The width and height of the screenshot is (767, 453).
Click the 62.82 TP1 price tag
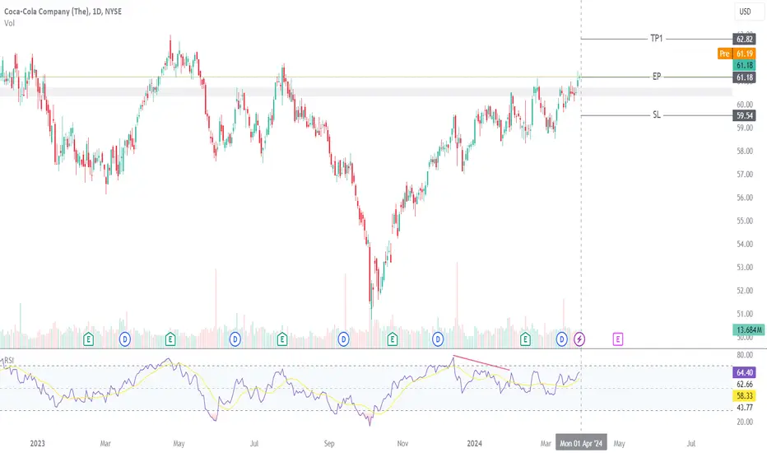point(745,39)
